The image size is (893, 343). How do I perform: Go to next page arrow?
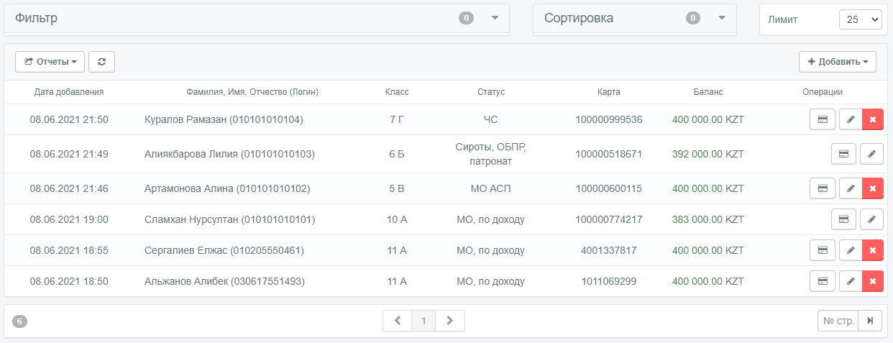point(450,321)
